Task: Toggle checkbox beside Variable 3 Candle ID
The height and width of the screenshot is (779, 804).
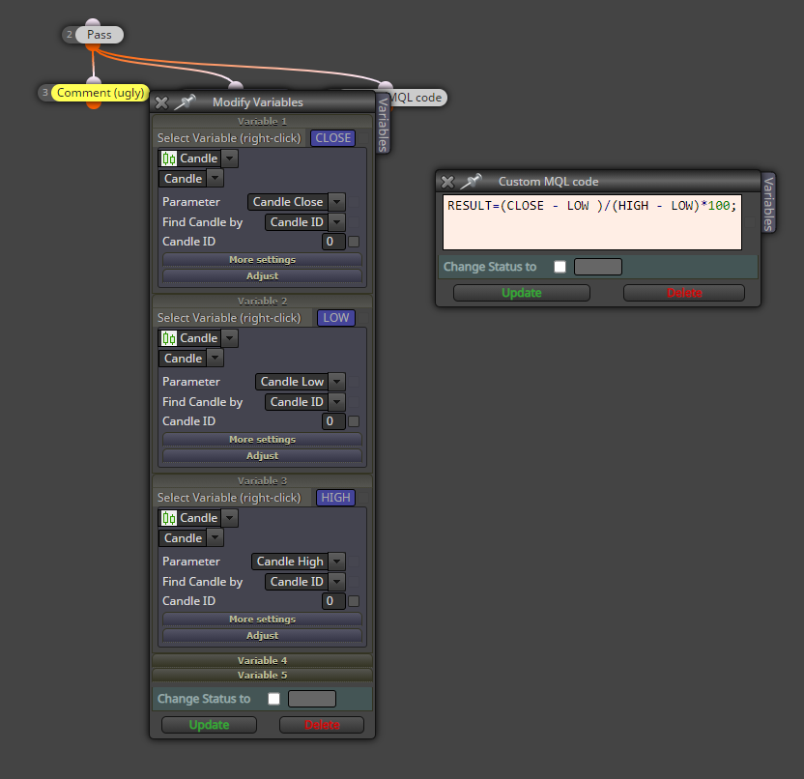Action: pos(354,601)
